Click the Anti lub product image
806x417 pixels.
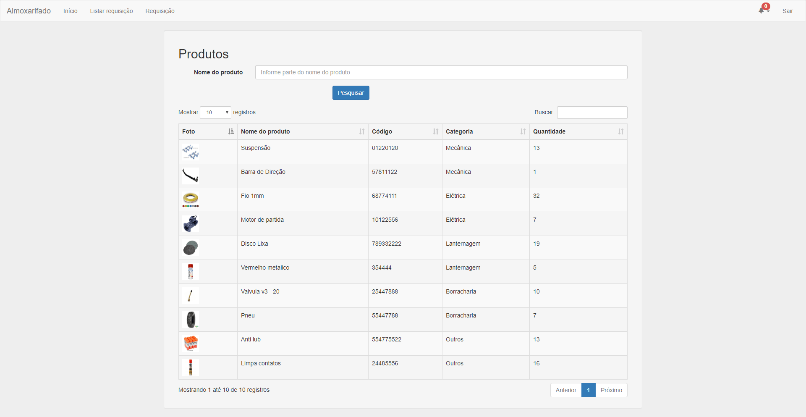click(x=191, y=343)
